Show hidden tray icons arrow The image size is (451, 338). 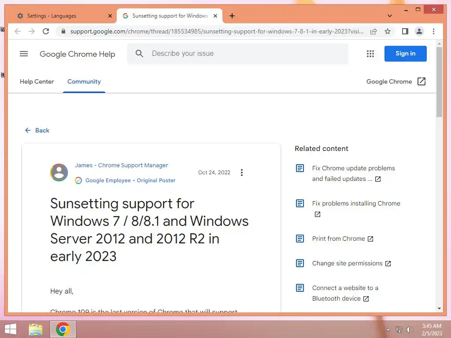tap(388, 330)
